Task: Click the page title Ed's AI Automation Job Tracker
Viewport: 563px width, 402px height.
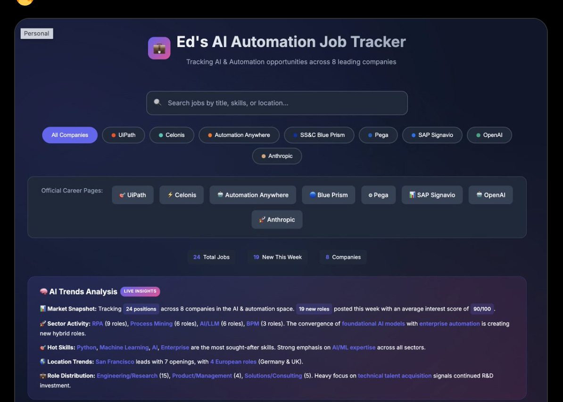Action: pyautogui.click(x=291, y=41)
